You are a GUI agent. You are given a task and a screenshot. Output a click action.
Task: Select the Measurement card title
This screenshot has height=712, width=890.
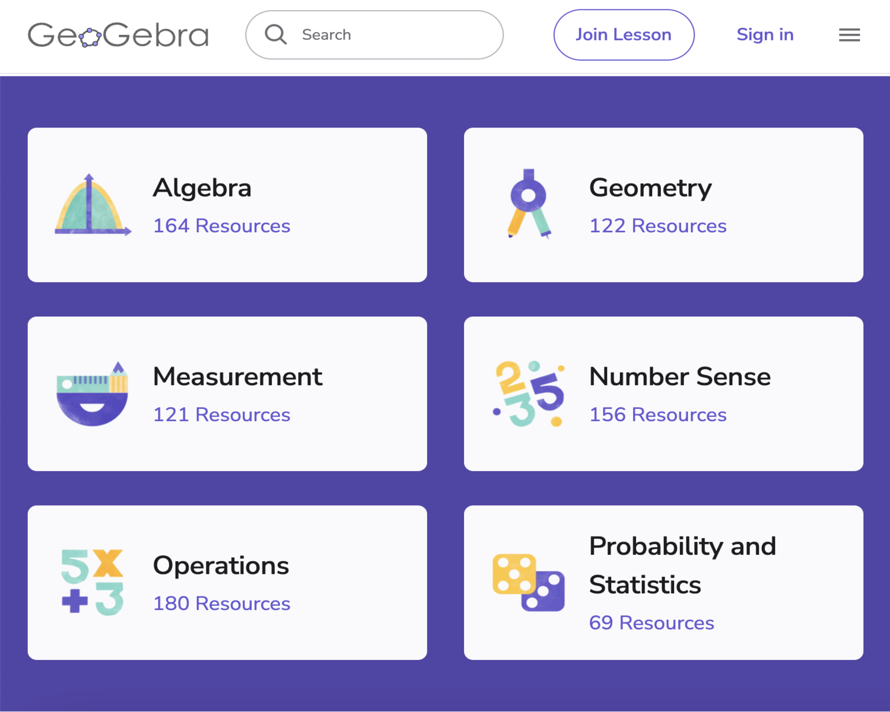click(237, 377)
